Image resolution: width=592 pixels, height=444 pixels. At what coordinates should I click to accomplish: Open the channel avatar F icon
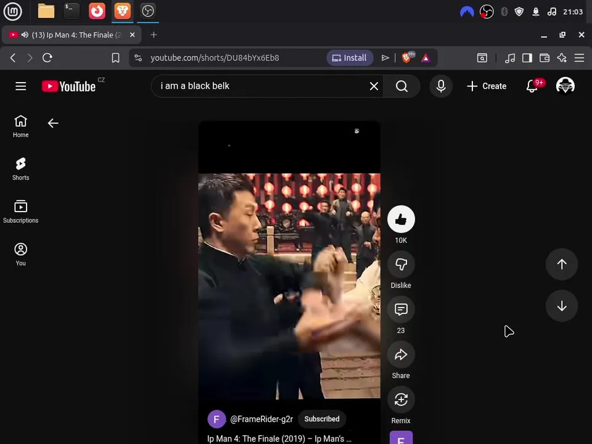(216, 419)
